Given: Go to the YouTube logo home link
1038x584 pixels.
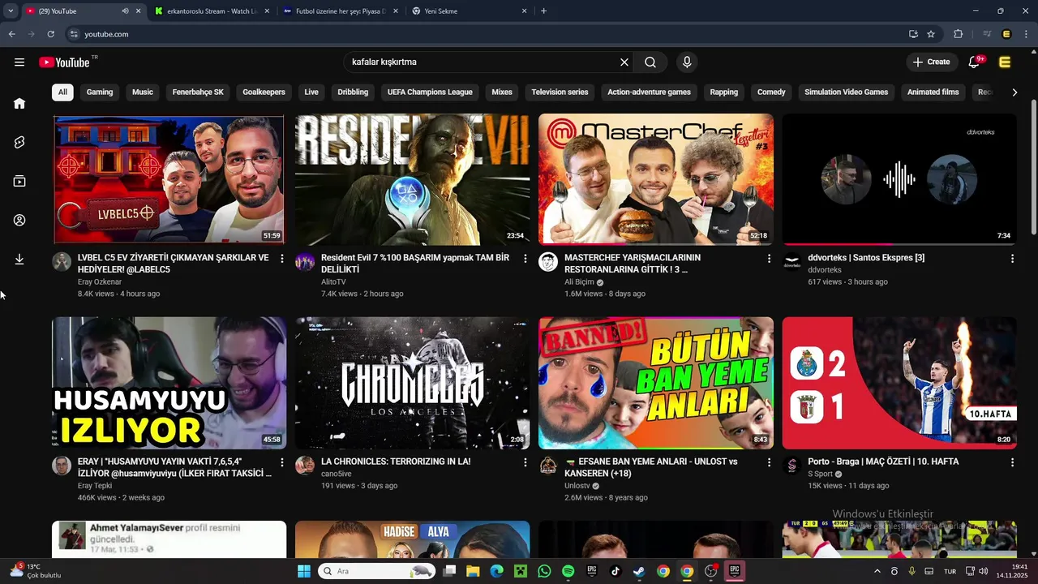Looking at the screenshot, I should pyautogui.click(x=63, y=62).
